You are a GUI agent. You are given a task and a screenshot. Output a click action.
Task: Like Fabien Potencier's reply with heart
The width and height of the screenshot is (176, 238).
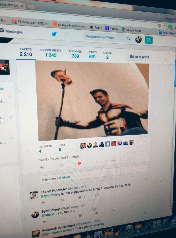click(x=80, y=197)
